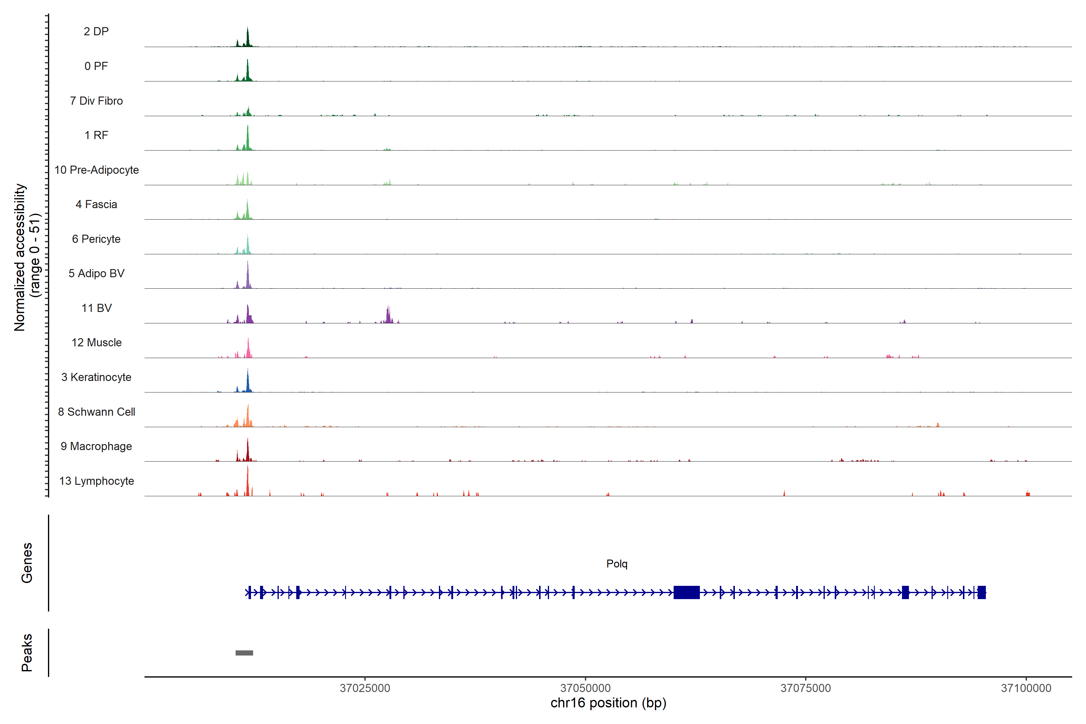This screenshot has height=724, width=1086.
Task: Click the 9 Macrophage track label
Action: pyautogui.click(x=96, y=446)
